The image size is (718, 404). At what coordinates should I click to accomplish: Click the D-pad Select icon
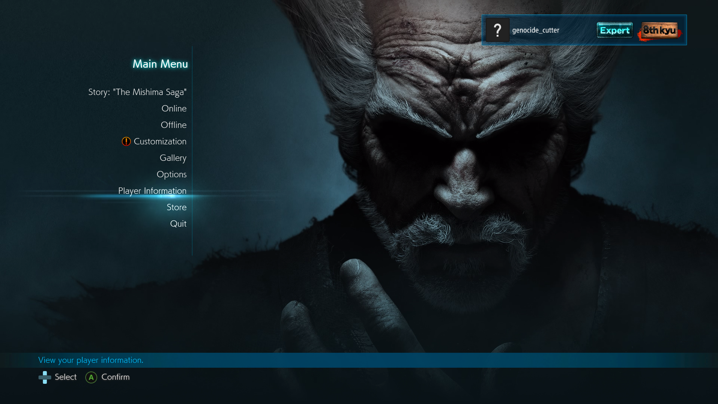[45, 377]
